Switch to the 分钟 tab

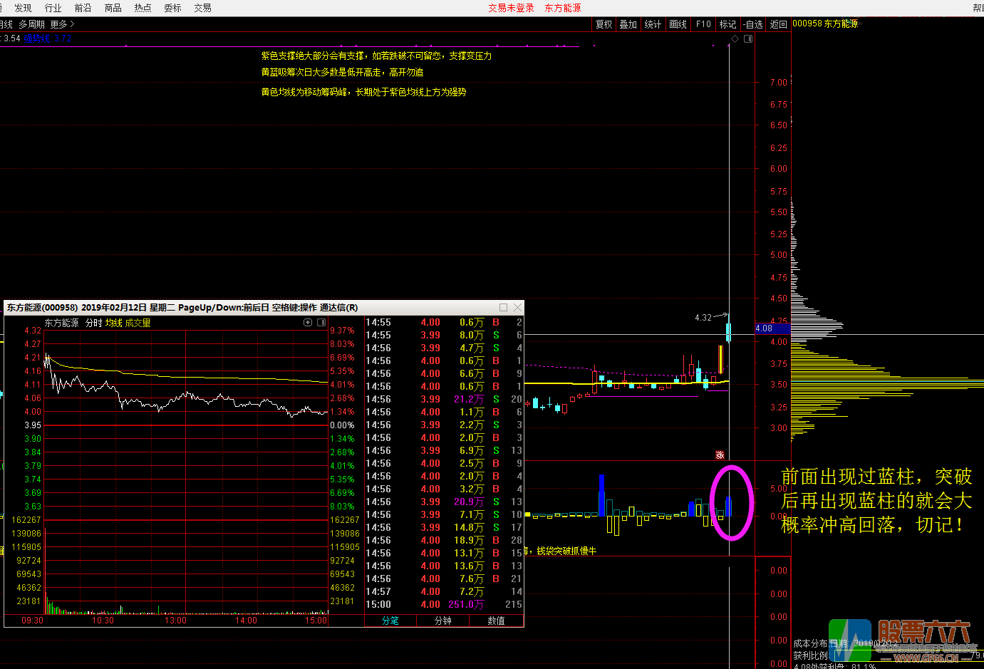[443, 621]
